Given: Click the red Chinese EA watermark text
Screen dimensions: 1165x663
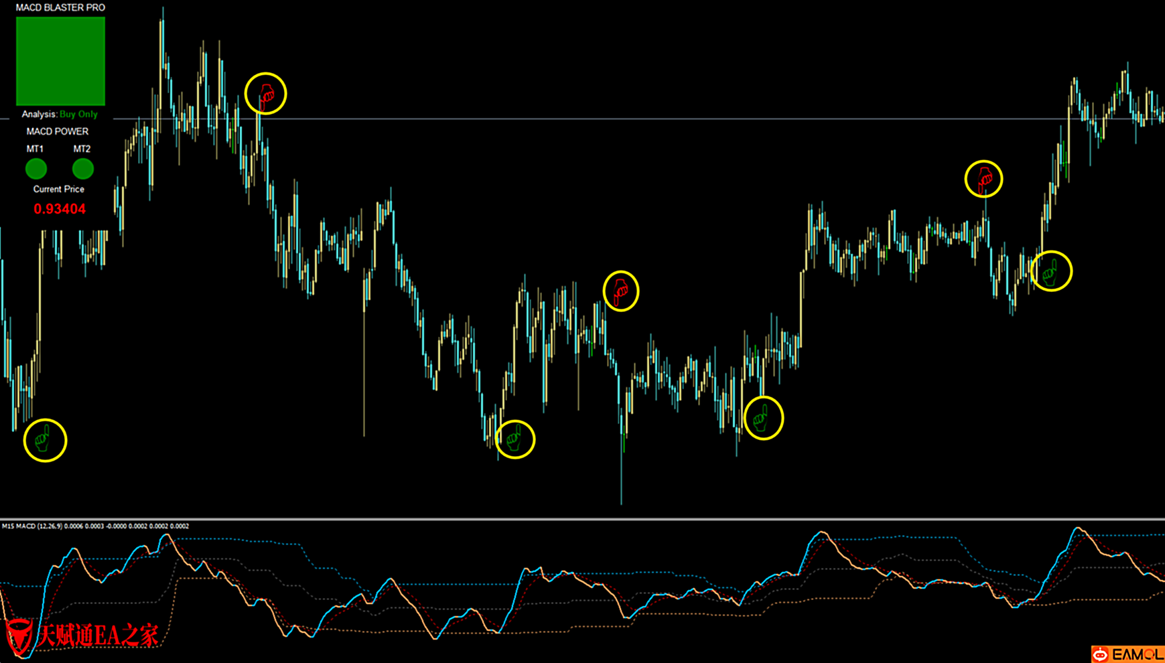Looking at the screenshot, I should (x=98, y=636).
